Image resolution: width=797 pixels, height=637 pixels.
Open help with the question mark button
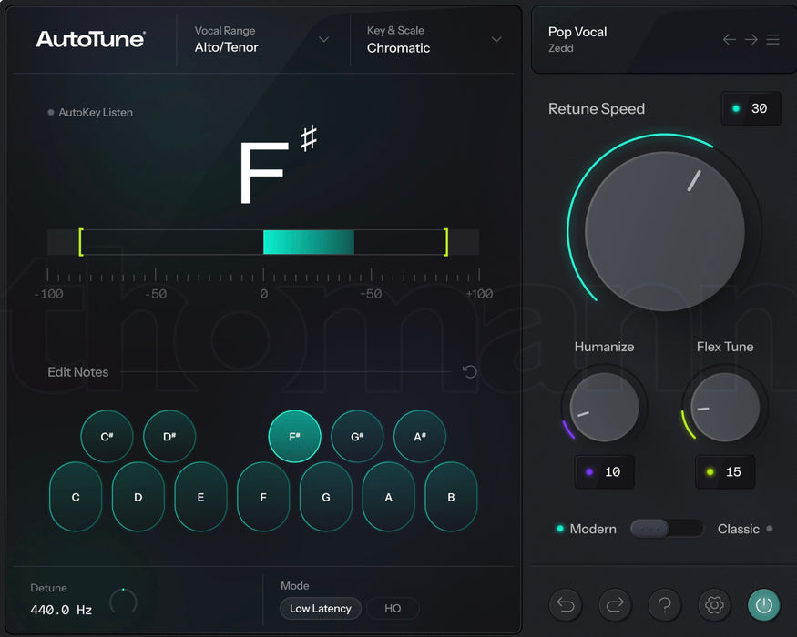coord(665,604)
